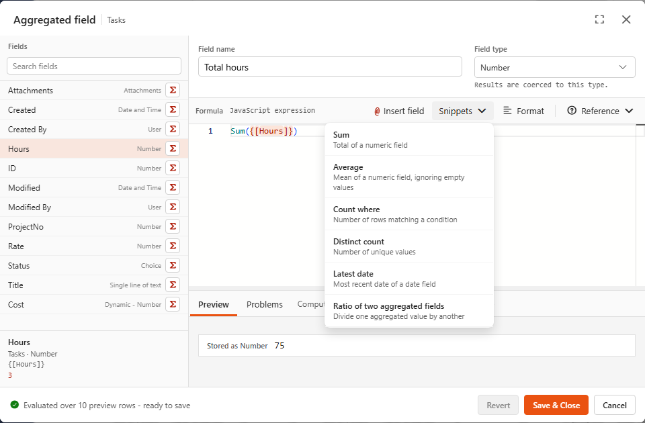
Task: Select the Title field row
Action: pos(94,285)
